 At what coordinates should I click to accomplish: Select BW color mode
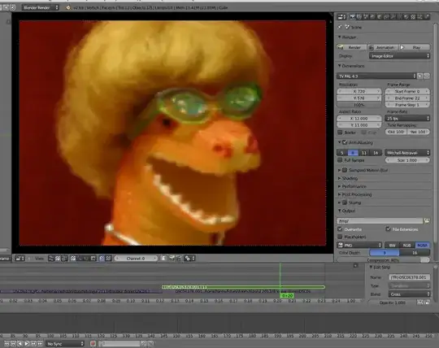(392, 245)
